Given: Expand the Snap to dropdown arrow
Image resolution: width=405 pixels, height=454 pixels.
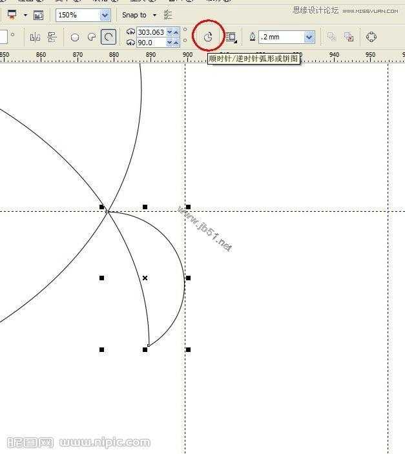Looking at the screenshot, I should point(154,15).
